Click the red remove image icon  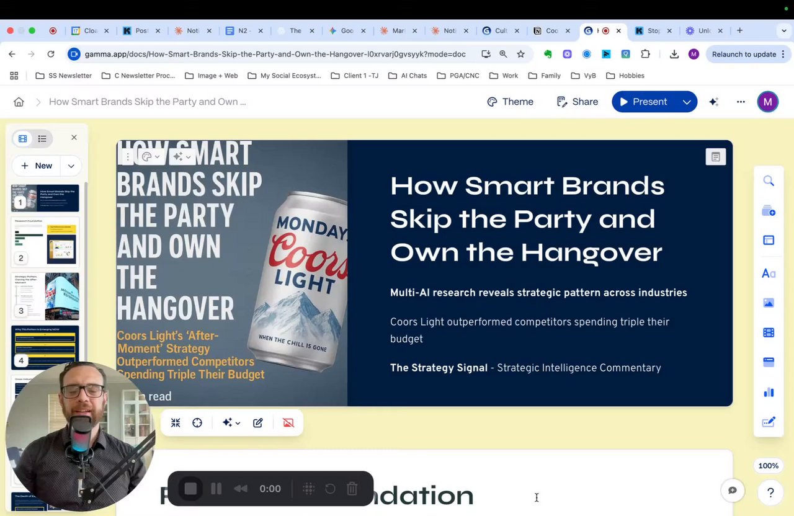click(x=288, y=422)
